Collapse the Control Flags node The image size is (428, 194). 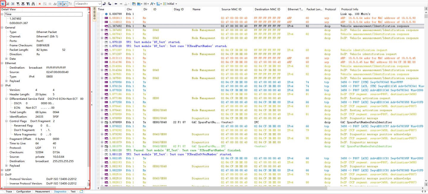point(7,121)
